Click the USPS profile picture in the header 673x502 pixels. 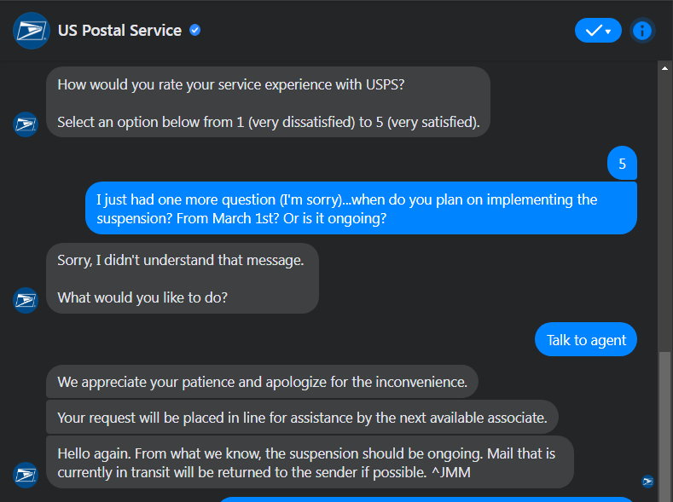[x=32, y=31]
